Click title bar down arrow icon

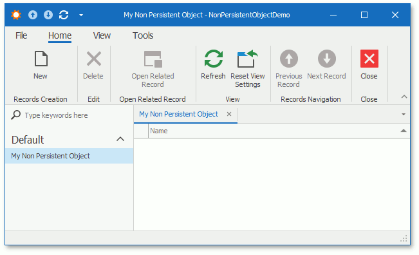click(48, 15)
